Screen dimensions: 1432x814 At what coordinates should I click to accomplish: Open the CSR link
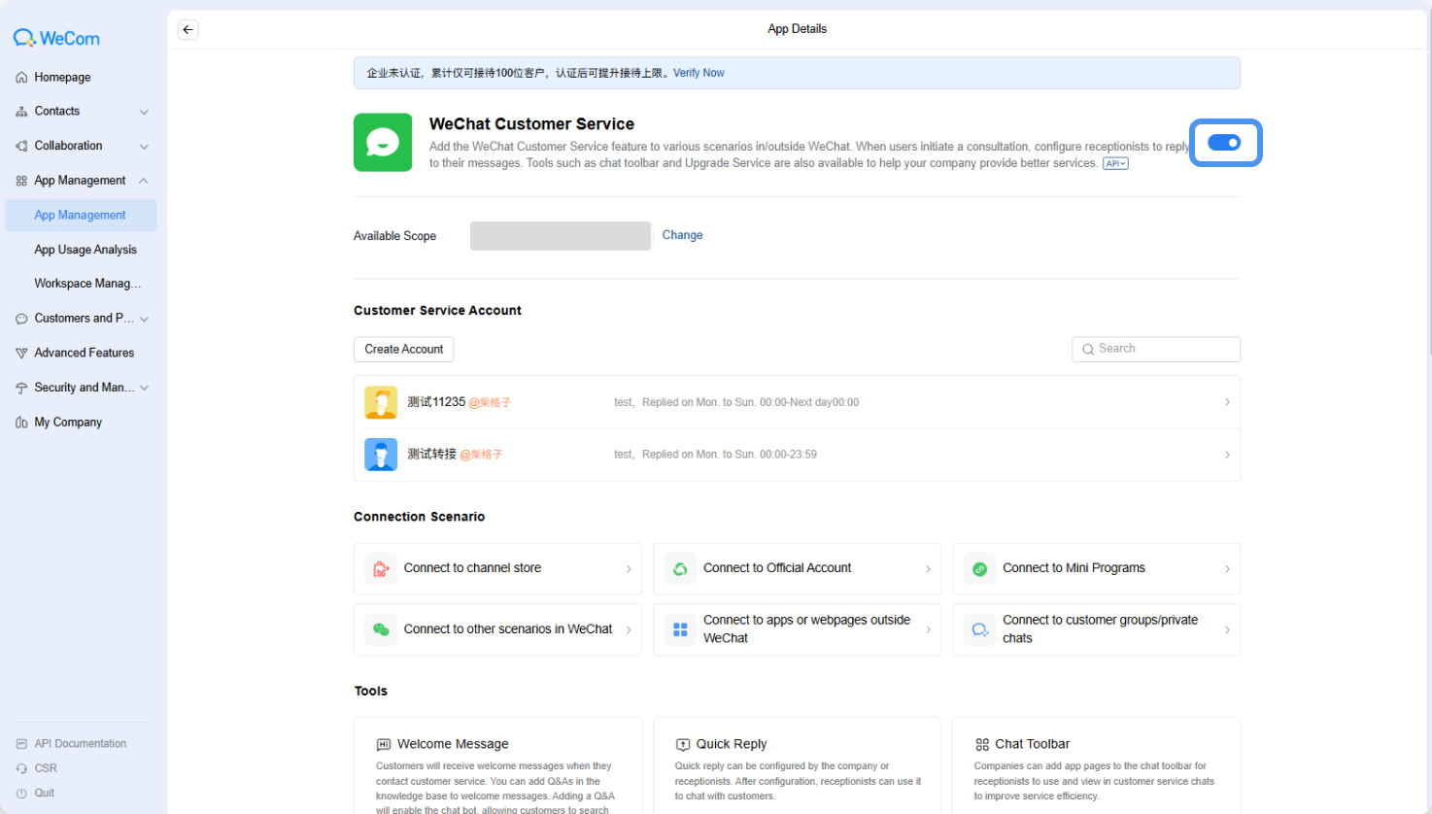[46, 768]
